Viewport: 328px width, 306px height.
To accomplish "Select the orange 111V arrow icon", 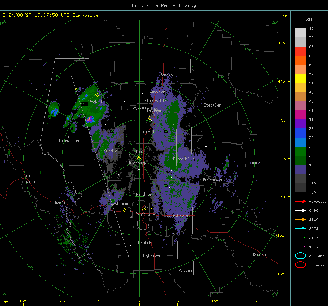I will point(300,219).
